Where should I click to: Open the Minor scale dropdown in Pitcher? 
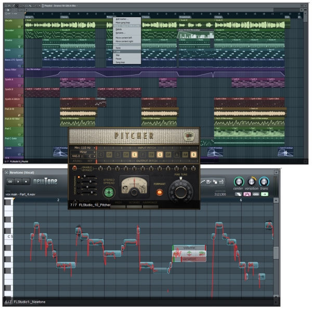[x=83, y=152]
